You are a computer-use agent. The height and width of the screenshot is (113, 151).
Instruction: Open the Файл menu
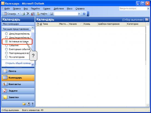click(x=7, y=9)
